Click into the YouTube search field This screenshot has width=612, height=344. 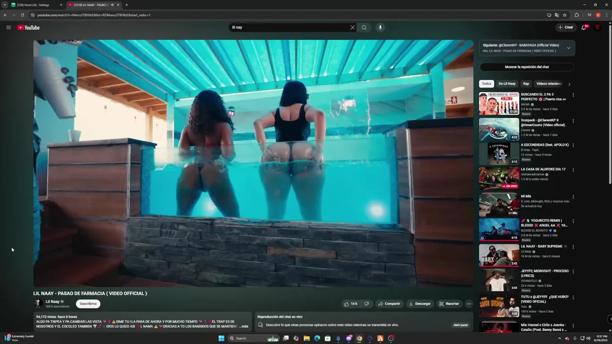tap(289, 27)
